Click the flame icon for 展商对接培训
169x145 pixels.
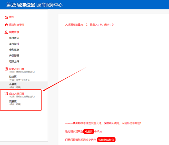coord(6,25)
